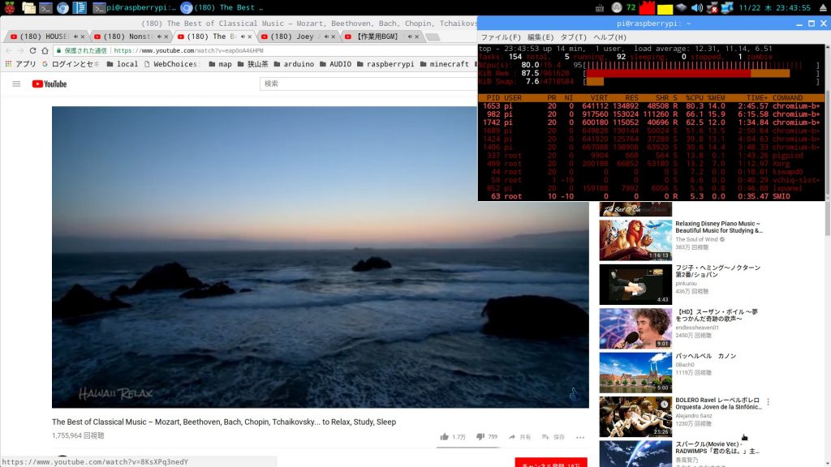Save the video using 保存
This screenshot has height=467, width=831.
pyautogui.click(x=553, y=437)
